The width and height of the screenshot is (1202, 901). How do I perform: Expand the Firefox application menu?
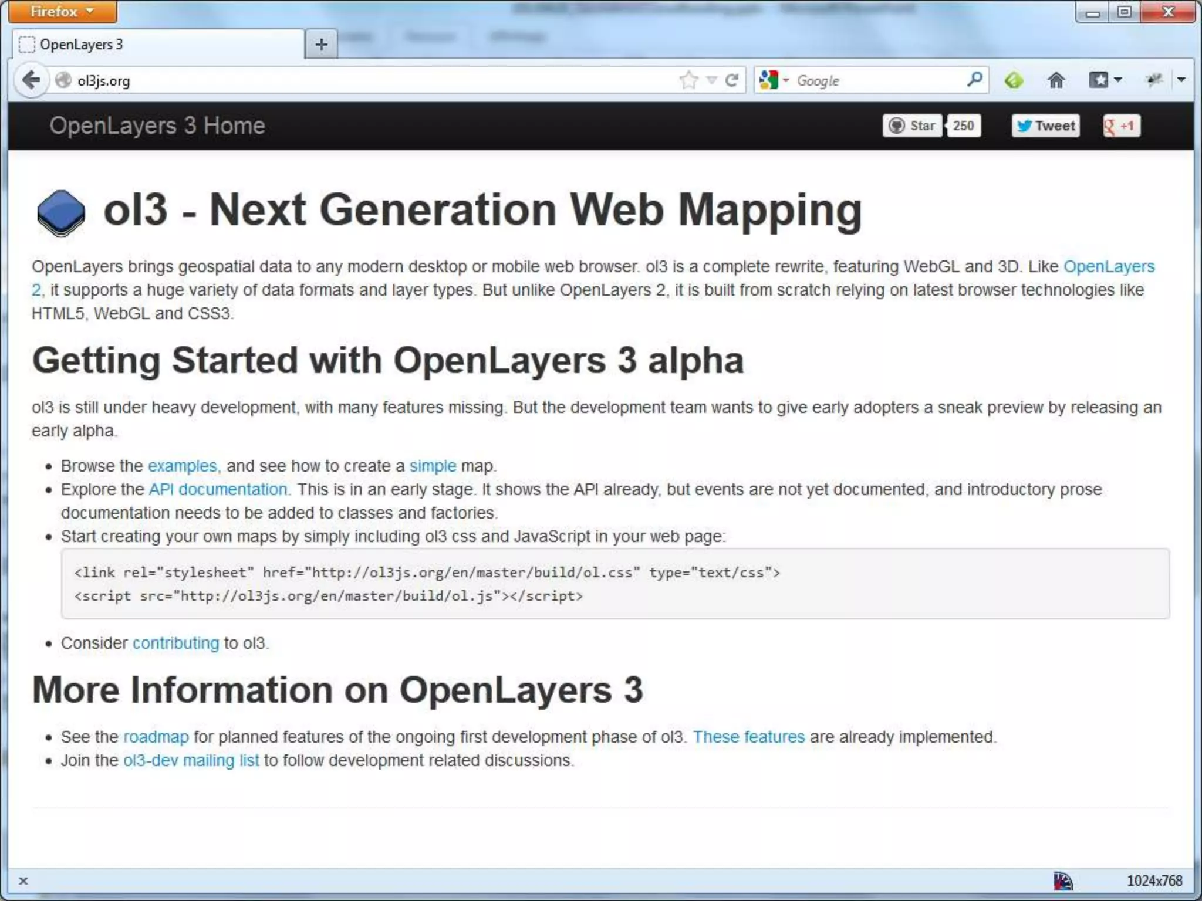pyautogui.click(x=62, y=12)
